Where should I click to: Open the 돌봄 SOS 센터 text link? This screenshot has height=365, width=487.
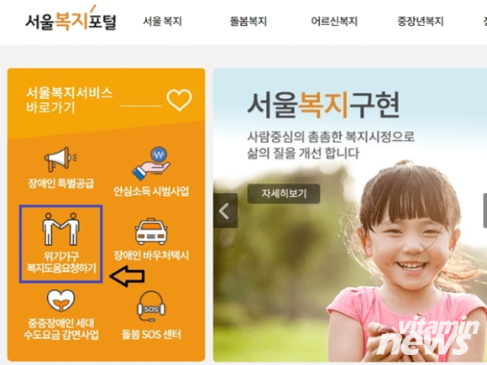[151, 334]
